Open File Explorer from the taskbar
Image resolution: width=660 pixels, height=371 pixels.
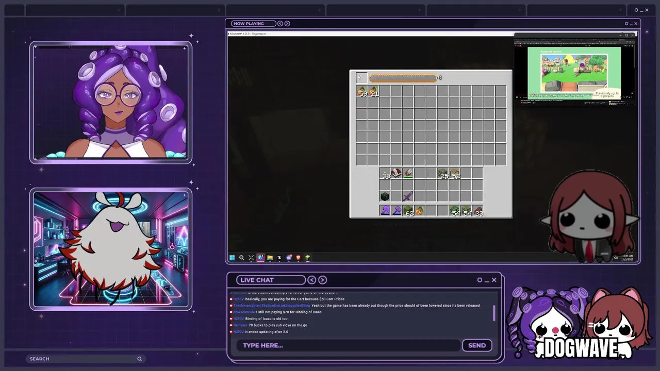(x=270, y=258)
